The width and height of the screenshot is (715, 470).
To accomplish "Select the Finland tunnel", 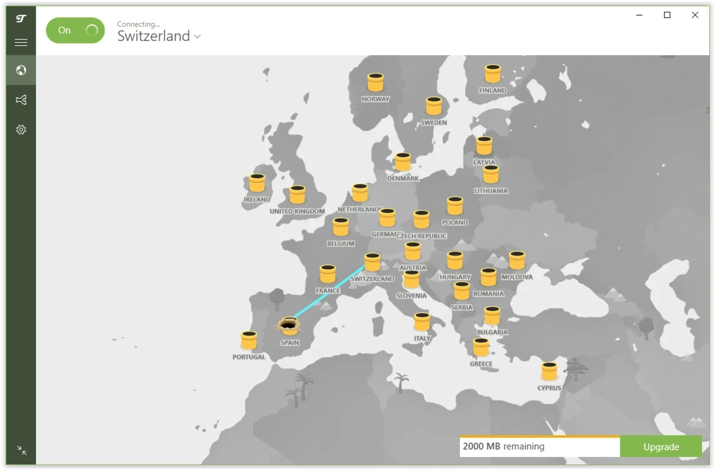I will pos(493,74).
